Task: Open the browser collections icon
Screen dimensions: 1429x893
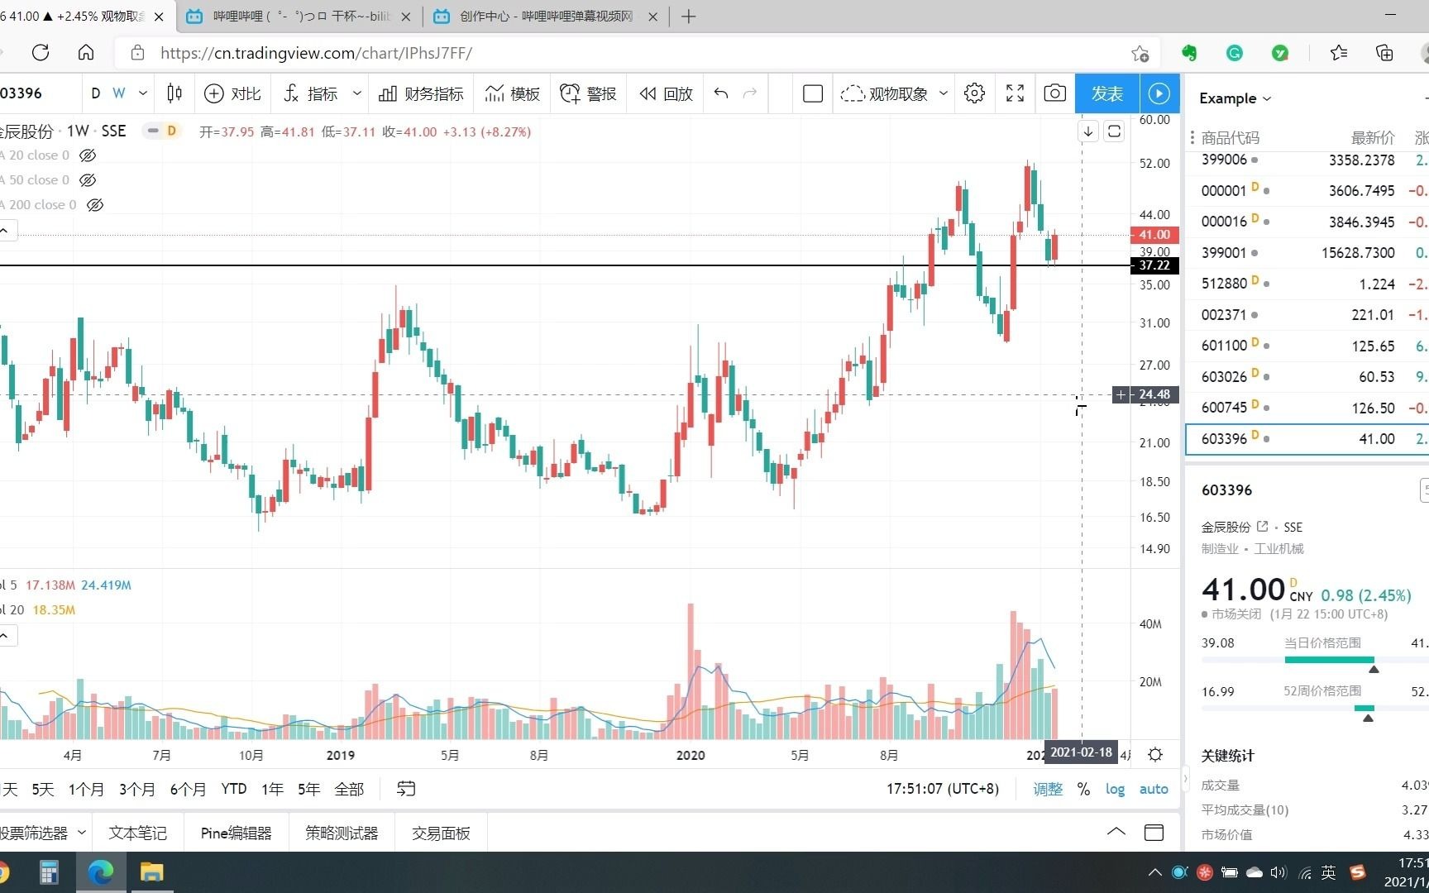Action: click(1384, 53)
